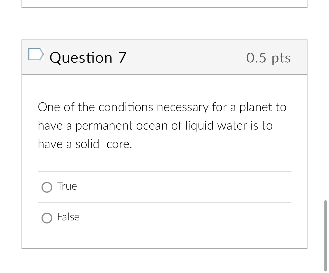The height and width of the screenshot is (273, 329).
Task: Click the Question 7 title text
Action: coord(88,57)
